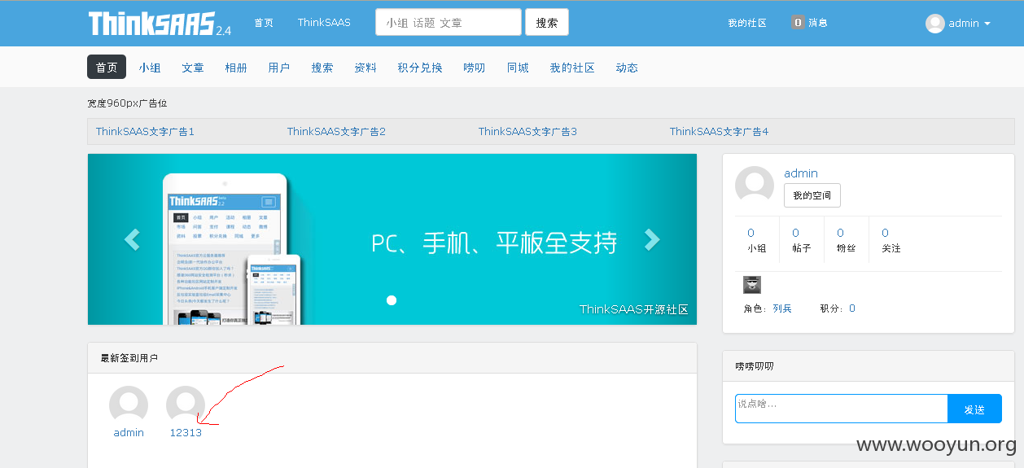Click the admin name in sidebar card
The width and height of the screenshot is (1024, 468).
(801, 173)
